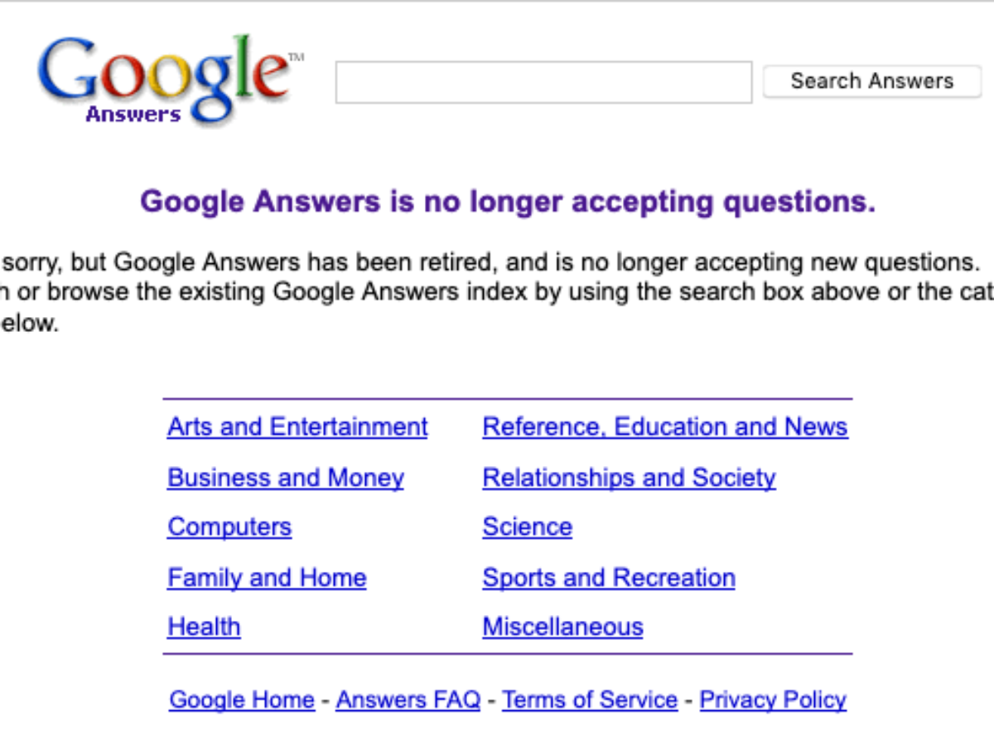Open the Privacy Policy link
The height and width of the screenshot is (745, 994).
[773, 700]
